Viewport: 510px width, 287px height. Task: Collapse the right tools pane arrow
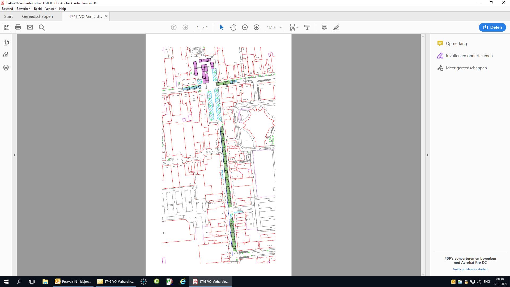[x=427, y=155]
